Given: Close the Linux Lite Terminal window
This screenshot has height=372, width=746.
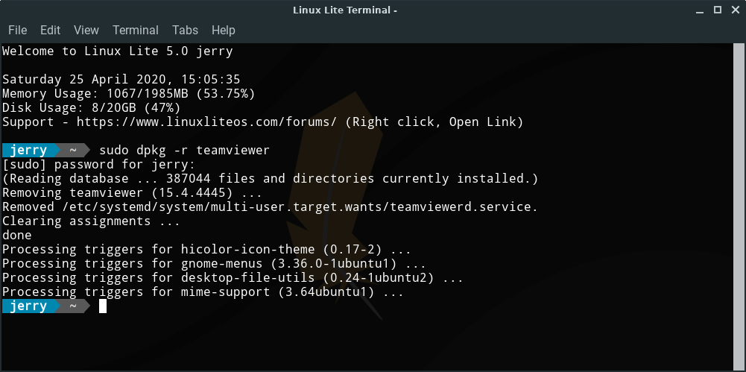Looking at the screenshot, I should 733,10.
